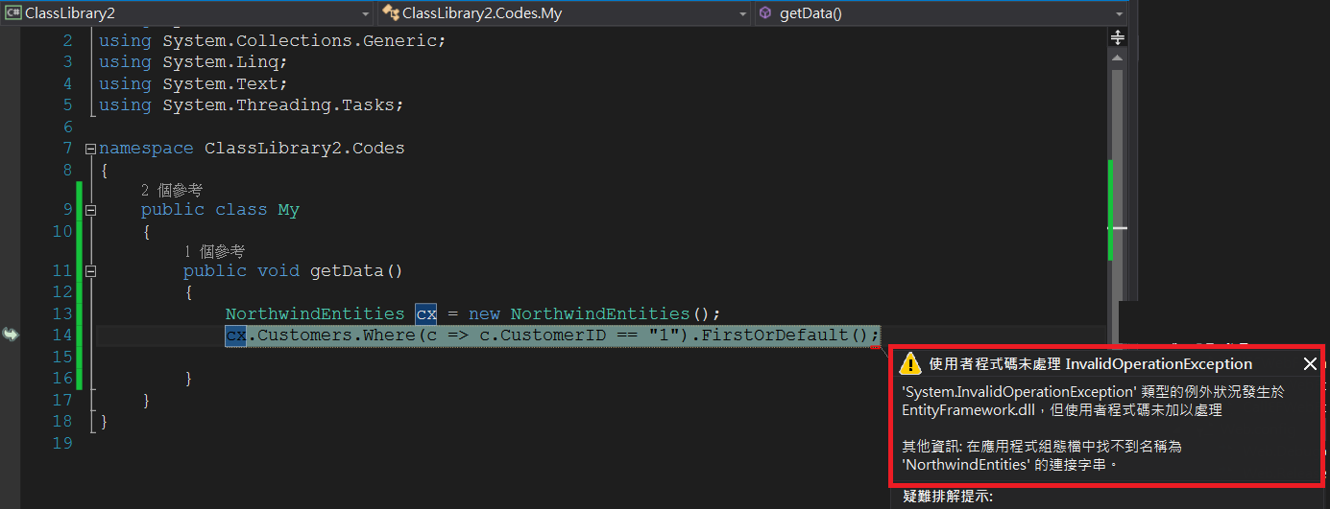Image resolution: width=1330 pixels, height=509 pixels.
Task: Click the highlighted cx variable on line 13
Action: (x=426, y=313)
